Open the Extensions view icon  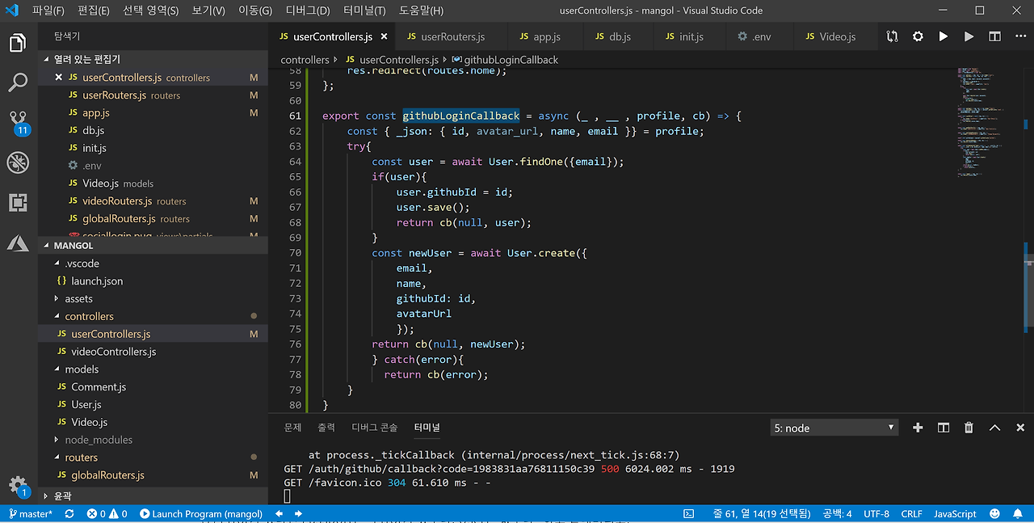18,202
